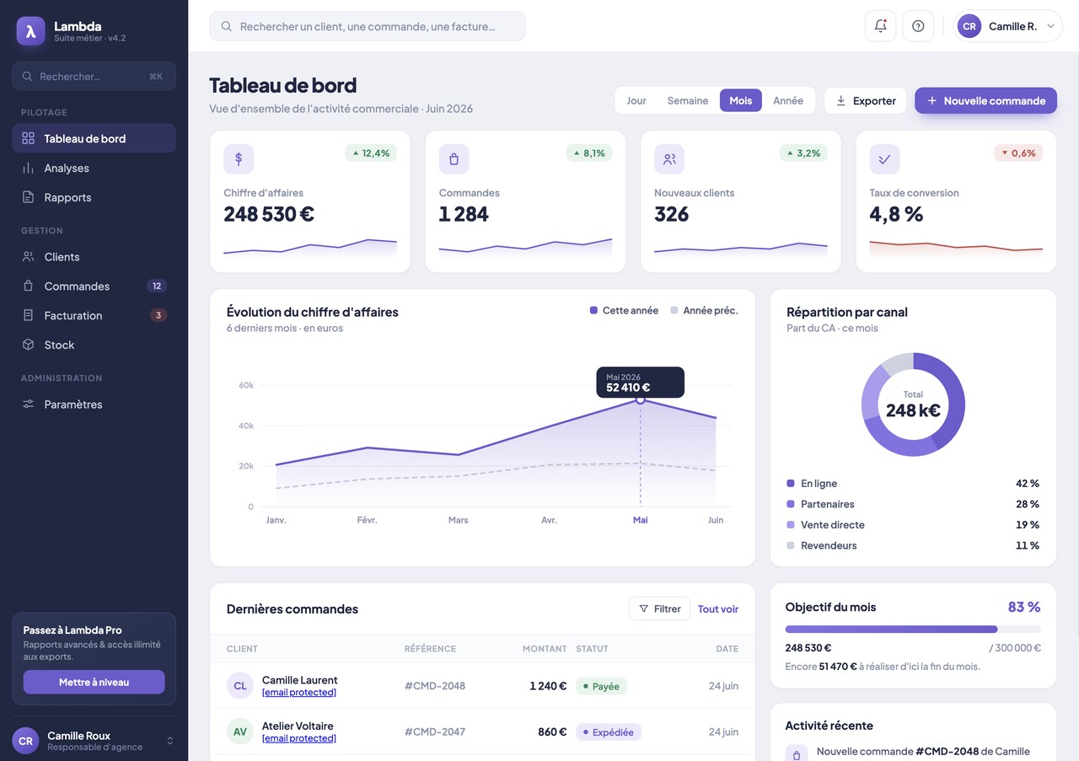The image size is (1079, 761).
Task: Open Analyses in the sidebar
Action: [94, 168]
